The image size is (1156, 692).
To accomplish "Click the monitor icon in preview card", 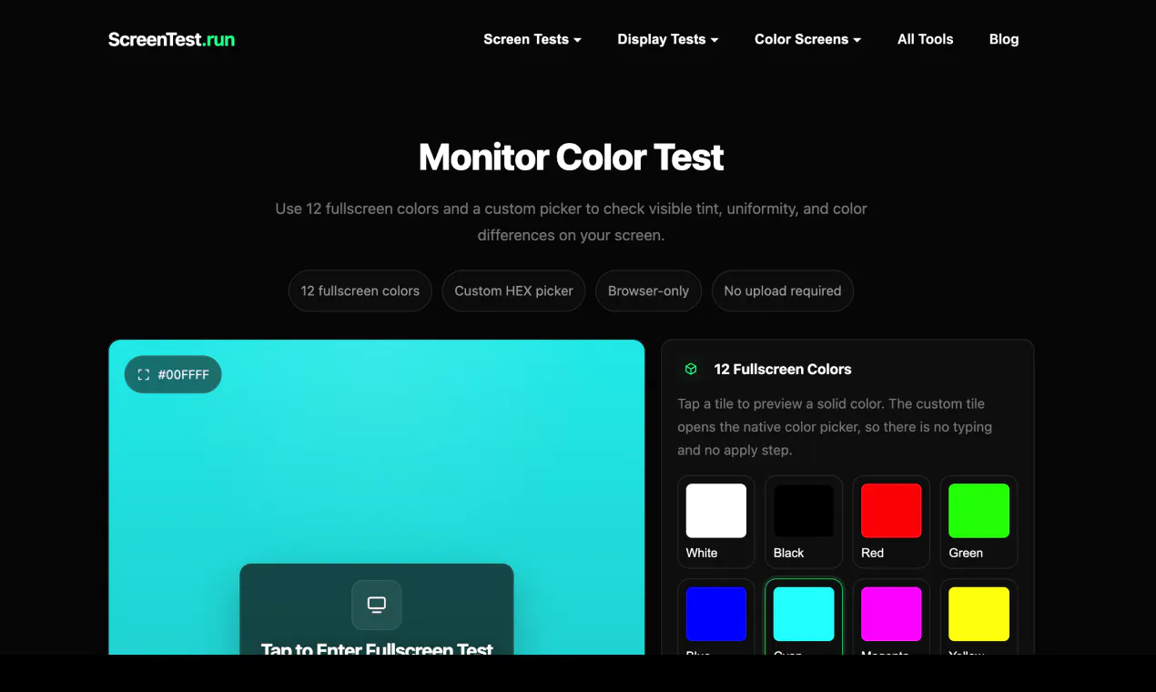I will [x=377, y=605].
